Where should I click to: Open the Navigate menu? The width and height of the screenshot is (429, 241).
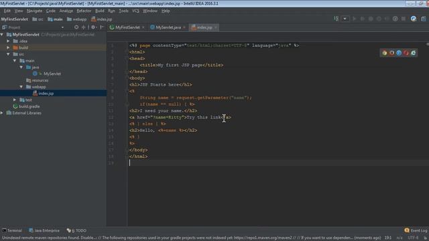(x=34, y=11)
